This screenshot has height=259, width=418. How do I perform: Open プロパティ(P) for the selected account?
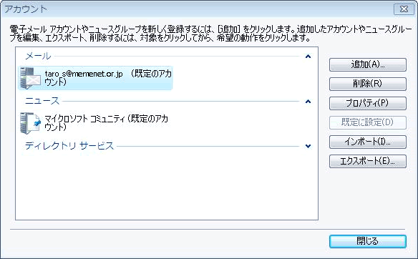[368, 103]
